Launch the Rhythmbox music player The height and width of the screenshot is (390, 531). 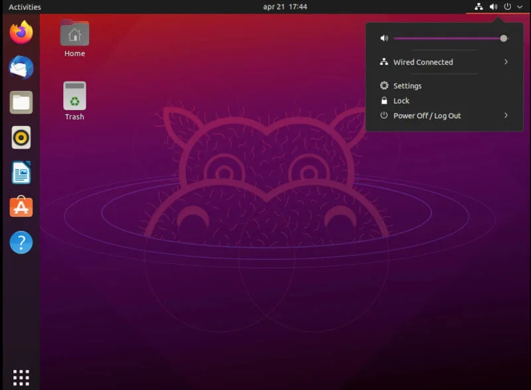[20, 137]
